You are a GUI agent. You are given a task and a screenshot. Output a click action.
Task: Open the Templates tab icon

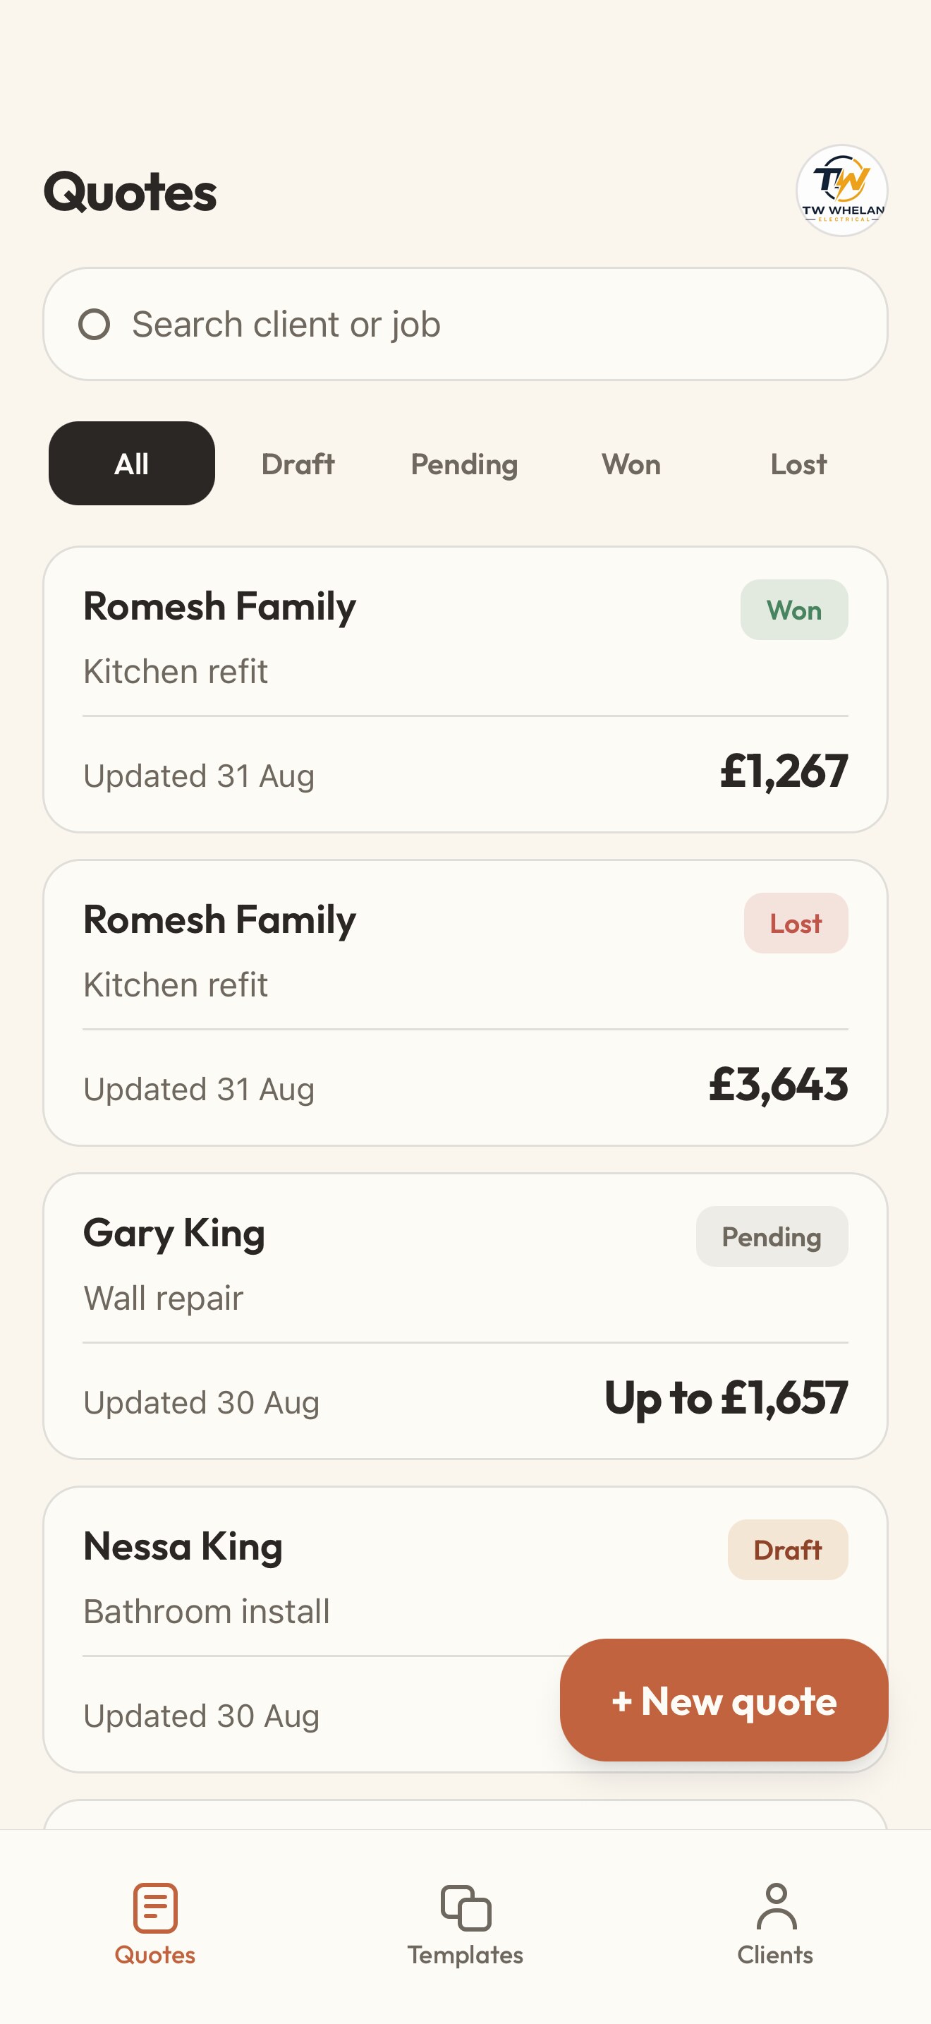pos(465,1907)
